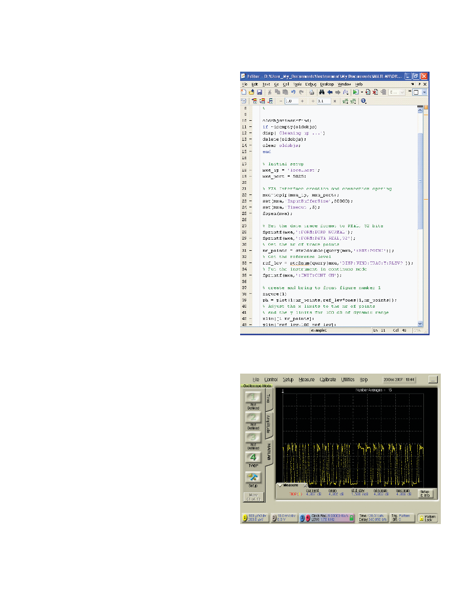Open Setup & Info in Measure panel
The width and height of the screenshot is (470, 608).
tap(425, 493)
